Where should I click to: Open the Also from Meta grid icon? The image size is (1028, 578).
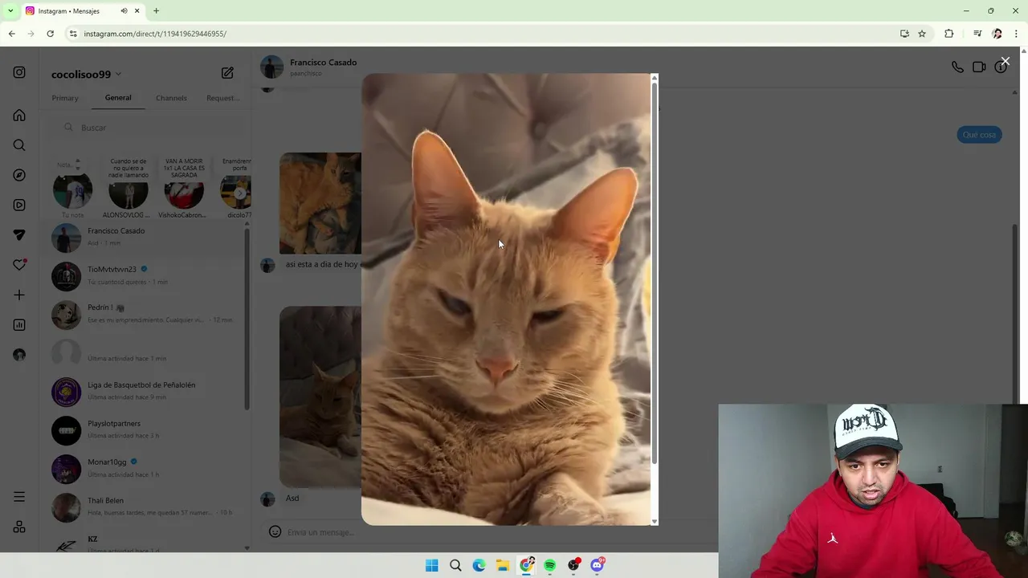click(19, 527)
